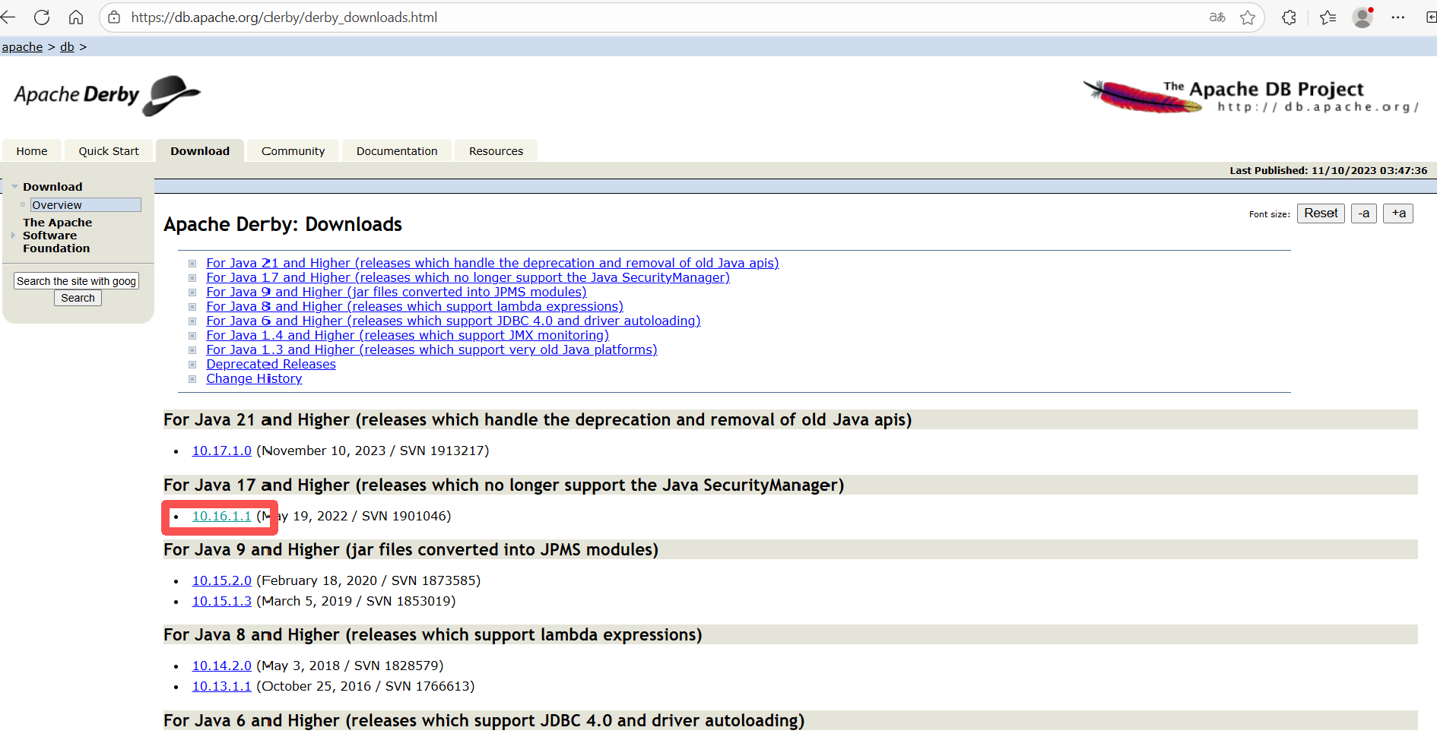The width and height of the screenshot is (1437, 740).
Task: Open release 10.15.2.0 link
Action: (x=221, y=580)
